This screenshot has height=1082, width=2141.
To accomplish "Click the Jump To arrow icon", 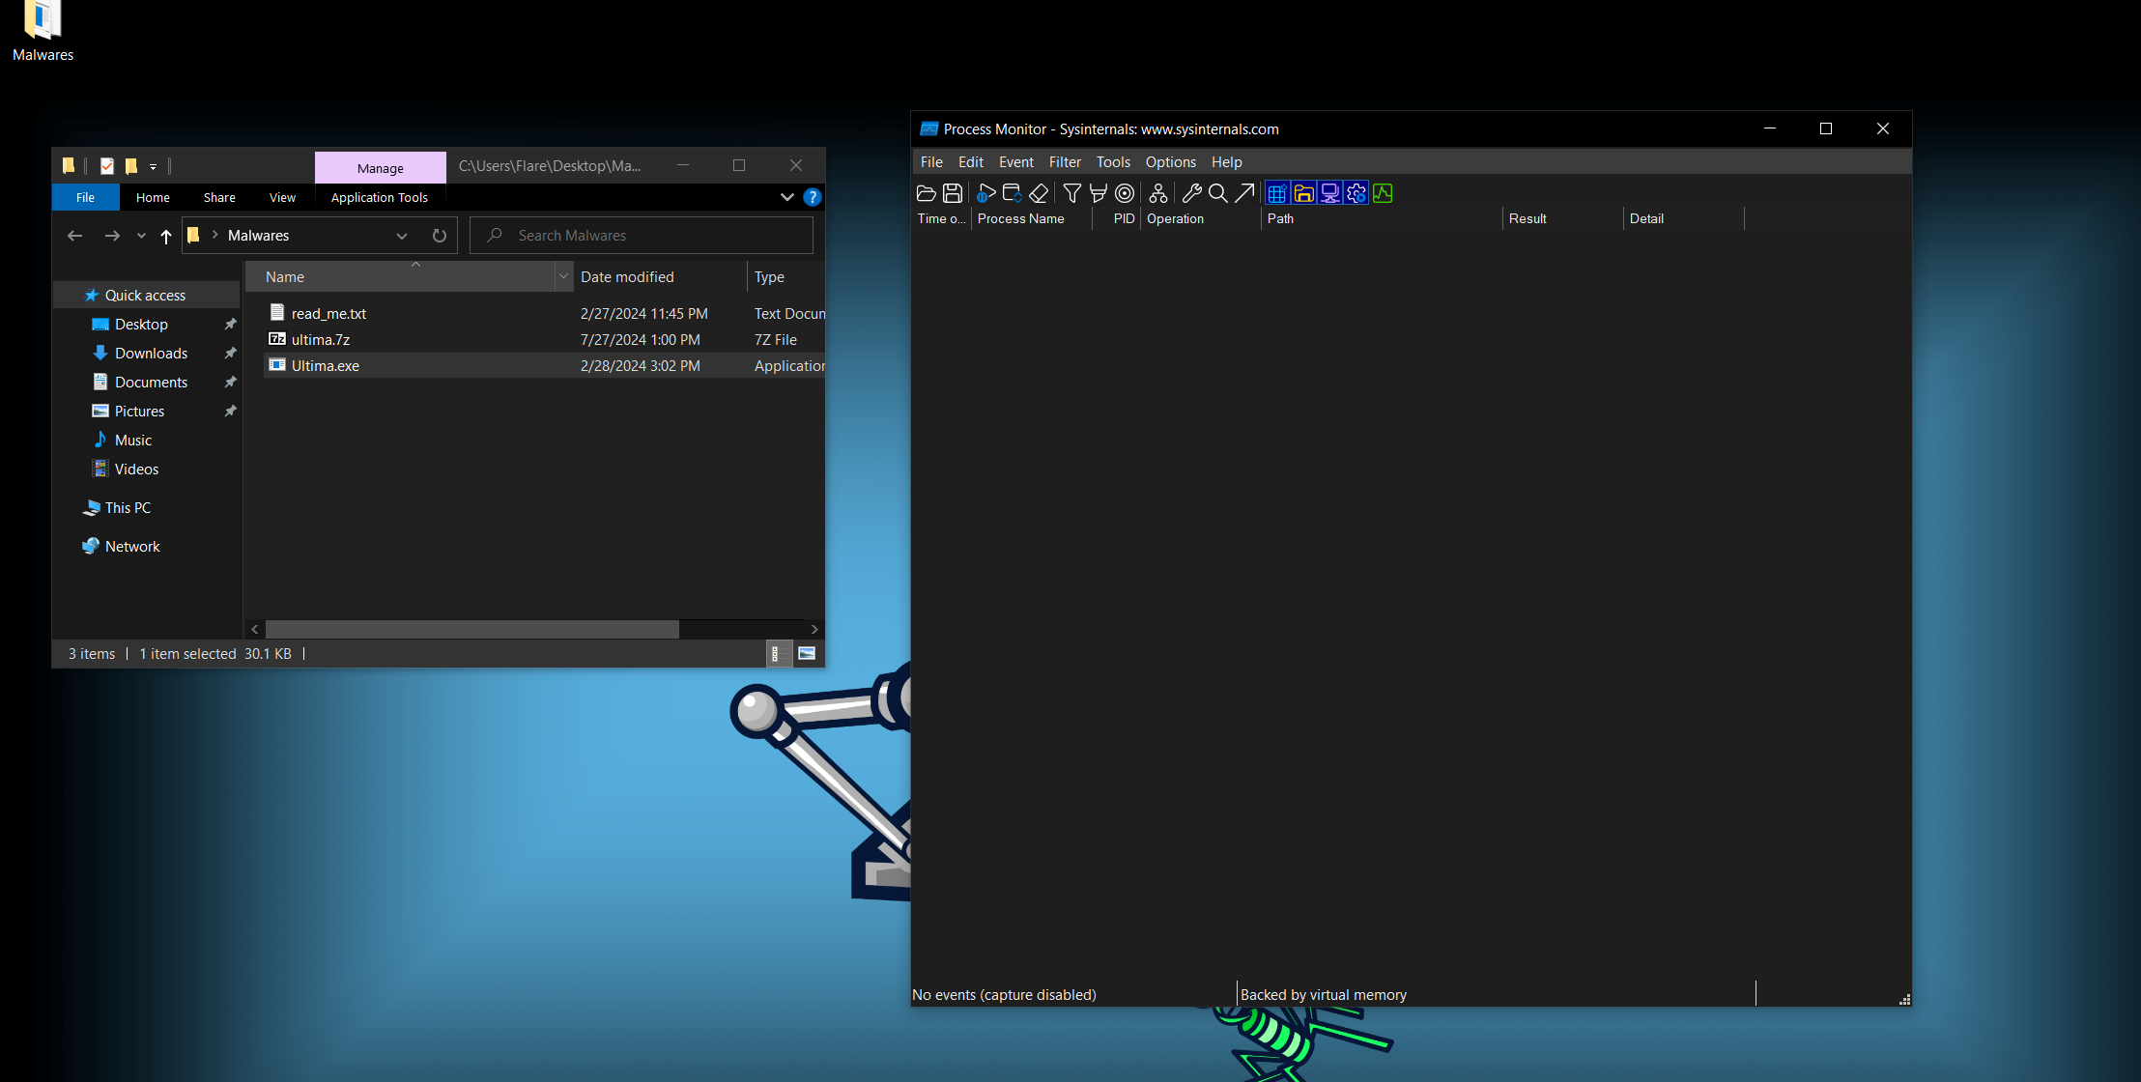I will [1244, 193].
